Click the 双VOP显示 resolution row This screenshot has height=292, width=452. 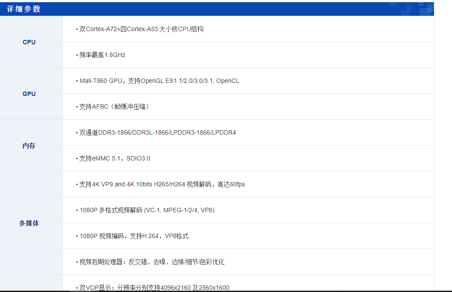pyautogui.click(x=248, y=283)
